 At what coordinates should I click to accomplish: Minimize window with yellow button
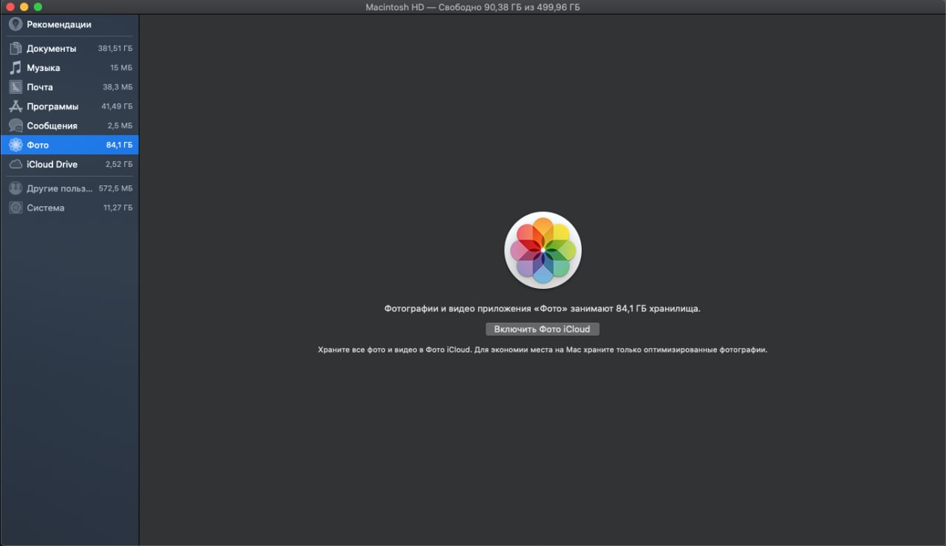pyautogui.click(x=24, y=7)
